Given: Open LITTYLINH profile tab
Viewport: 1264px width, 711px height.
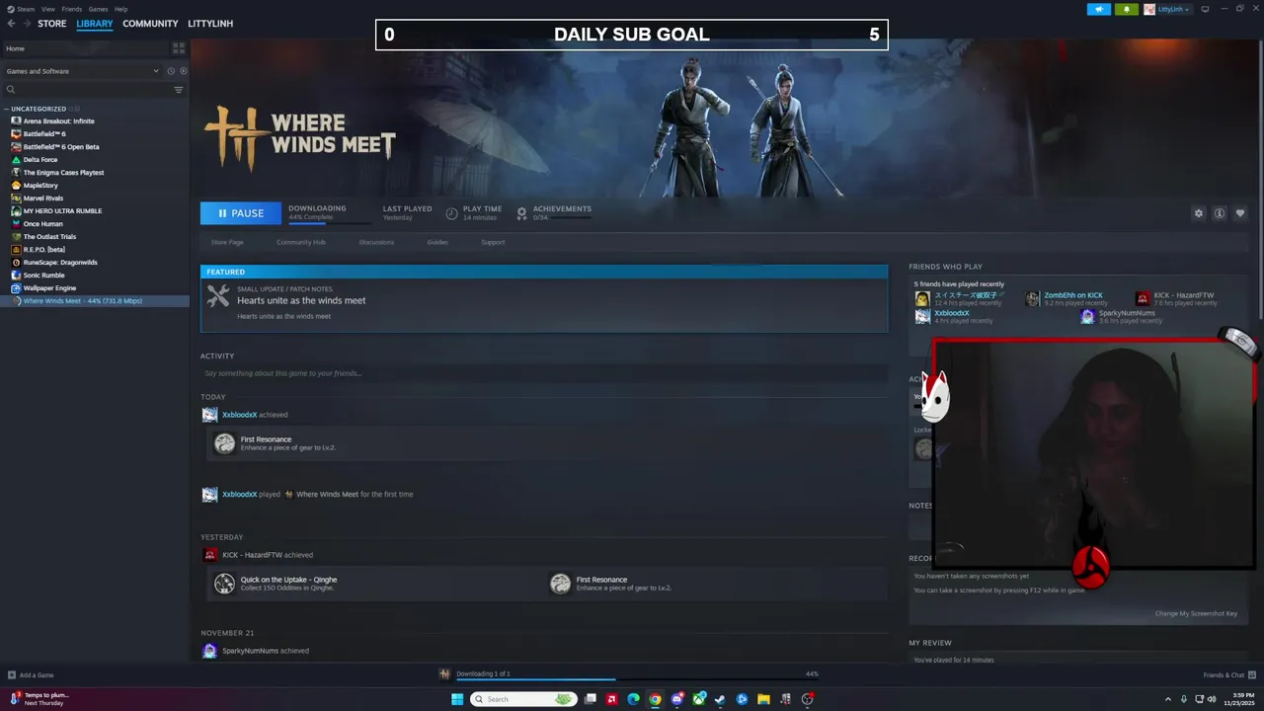Looking at the screenshot, I should point(210,24).
